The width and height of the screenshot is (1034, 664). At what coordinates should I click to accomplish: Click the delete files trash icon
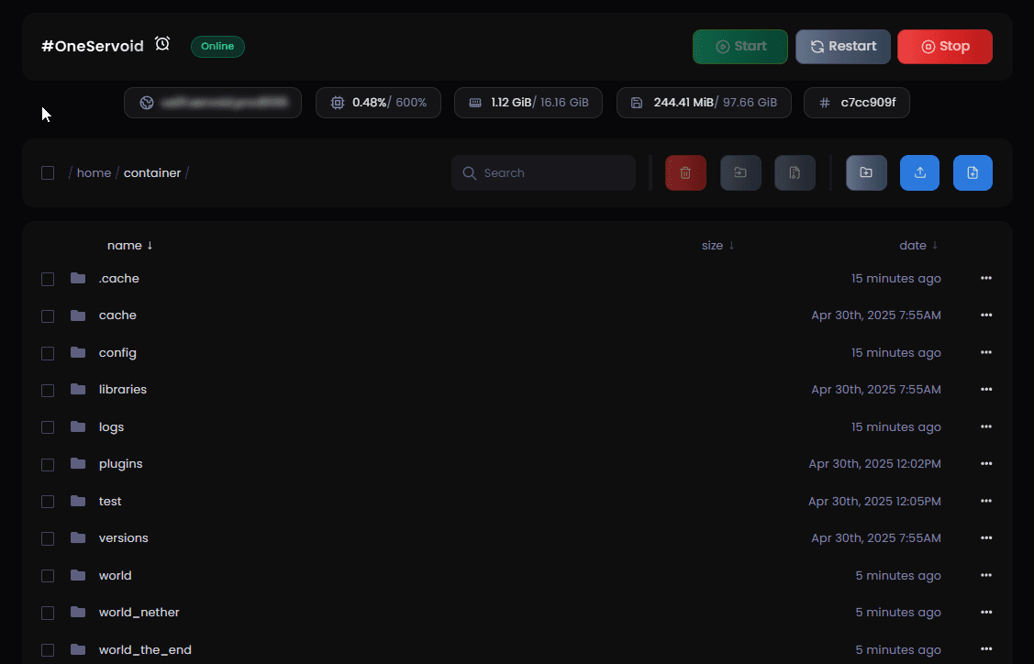click(x=685, y=172)
